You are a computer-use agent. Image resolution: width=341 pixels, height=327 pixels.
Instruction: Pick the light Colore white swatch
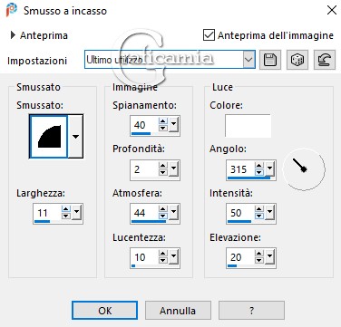click(x=248, y=126)
